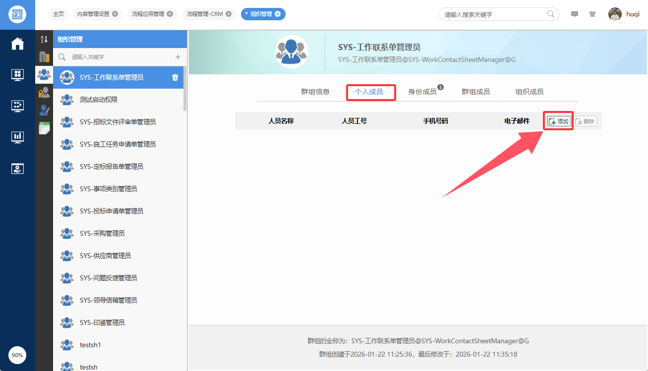Viewport: 648px width, 371px height.
Task: Open the bar chart monitor icon
Action: tap(17, 136)
